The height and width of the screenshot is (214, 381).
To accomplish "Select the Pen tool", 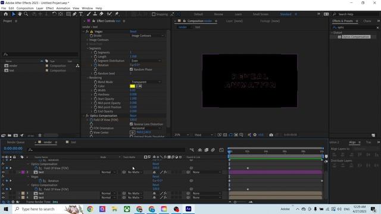I will (x=74, y=14).
